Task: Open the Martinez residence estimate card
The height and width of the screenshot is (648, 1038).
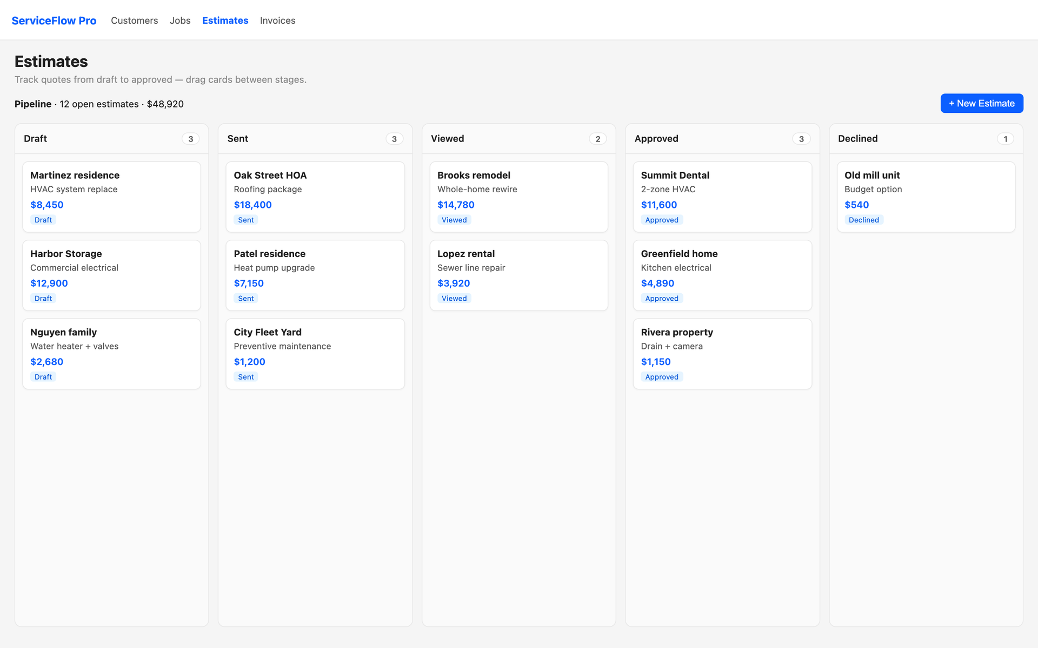Action: (x=112, y=197)
